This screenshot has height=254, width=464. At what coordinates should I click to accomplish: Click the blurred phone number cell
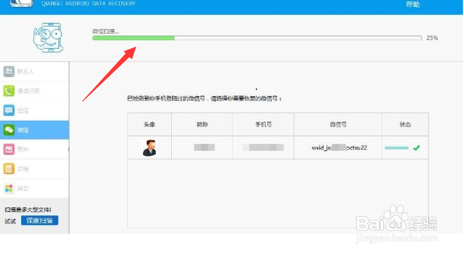[263, 148]
